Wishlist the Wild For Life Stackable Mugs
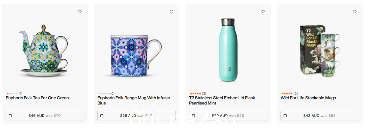The width and height of the screenshot is (365, 129). tap(355, 12)
